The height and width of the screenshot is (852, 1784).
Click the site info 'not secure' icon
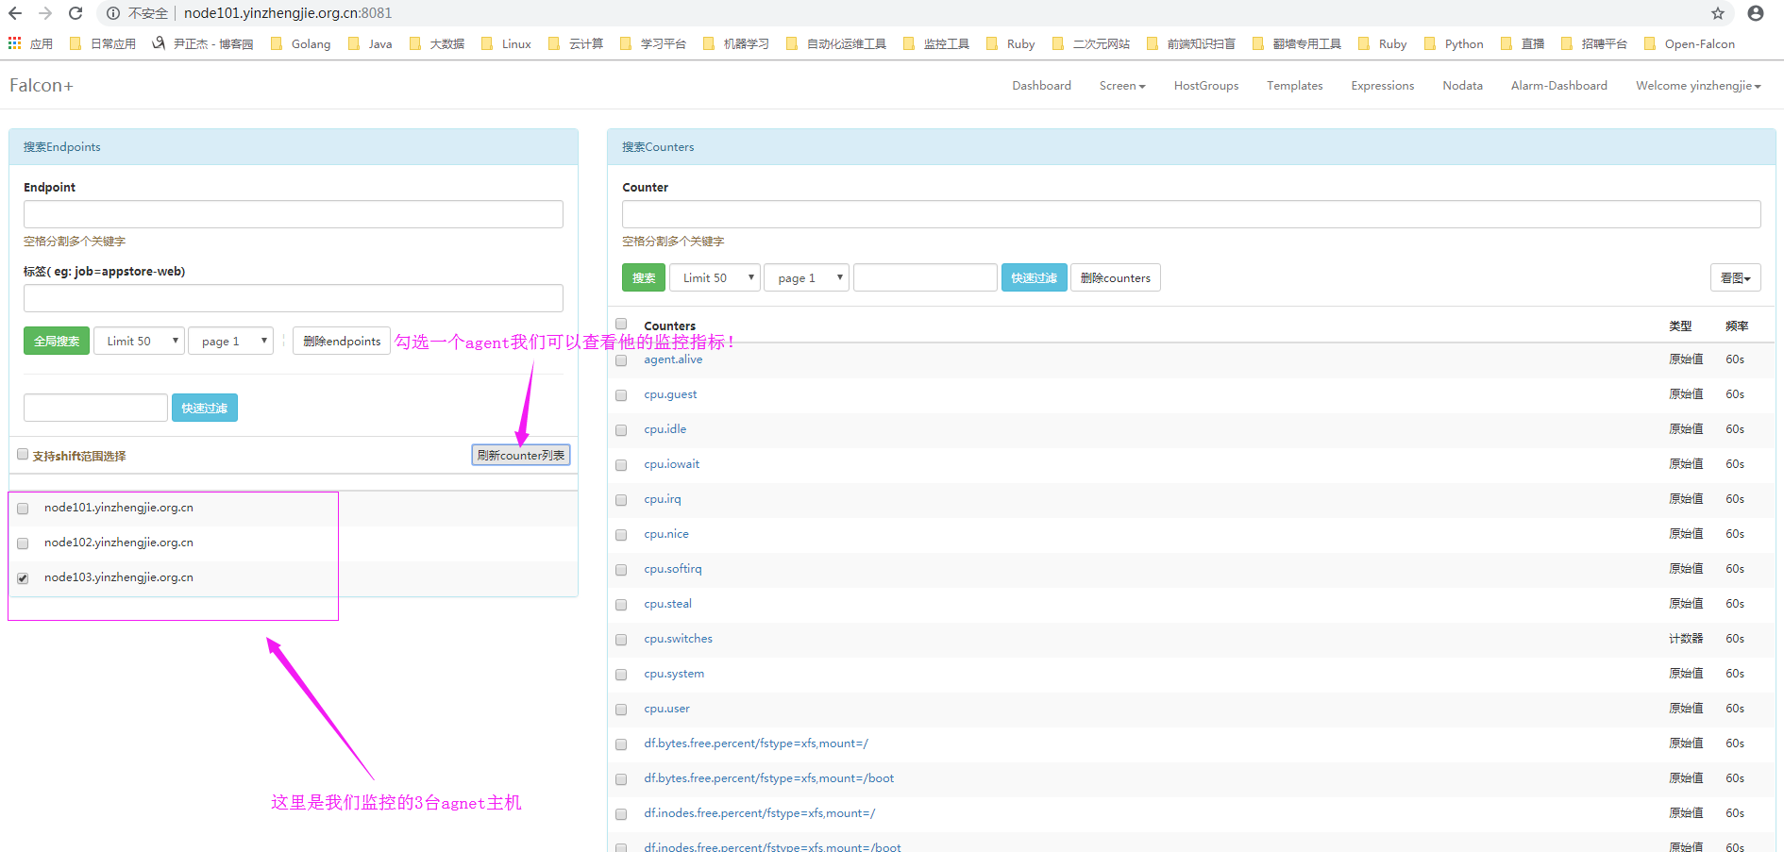(113, 13)
